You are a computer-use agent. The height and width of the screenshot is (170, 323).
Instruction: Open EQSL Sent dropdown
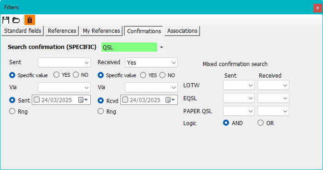tap(239, 98)
